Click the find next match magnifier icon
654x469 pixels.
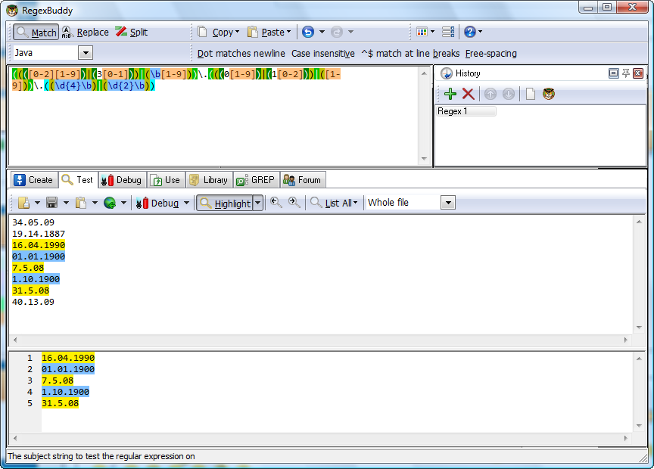coord(294,203)
